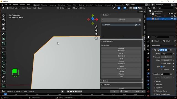Screen dimensions: 177x99
Task: Open the Object Mode dropdown
Action: pyautogui.click(x=13, y=8)
